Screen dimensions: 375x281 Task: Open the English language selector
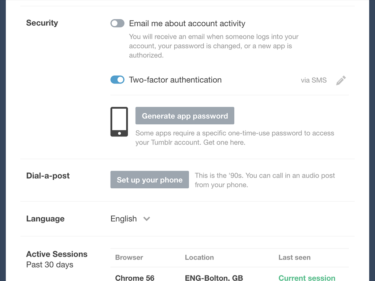tap(124, 219)
